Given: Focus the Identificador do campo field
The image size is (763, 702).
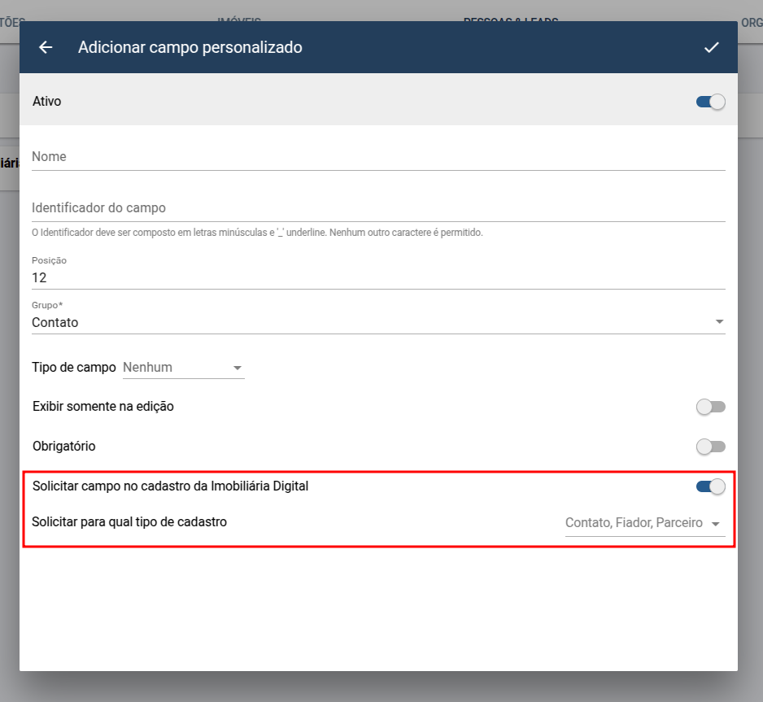Looking at the screenshot, I should coord(378,208).
